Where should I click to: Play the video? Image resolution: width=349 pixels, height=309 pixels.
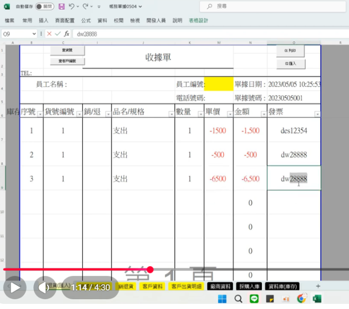[x=15, y=287]
